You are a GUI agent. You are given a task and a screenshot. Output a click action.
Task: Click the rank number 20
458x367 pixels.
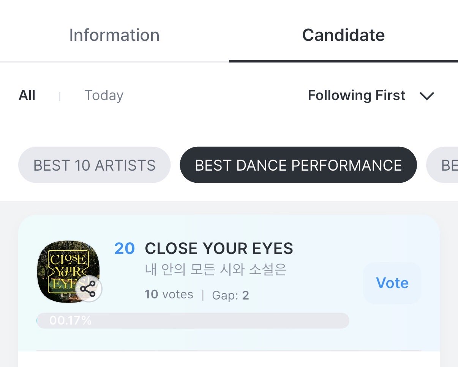pyautogui.click(x=125, y=249)
